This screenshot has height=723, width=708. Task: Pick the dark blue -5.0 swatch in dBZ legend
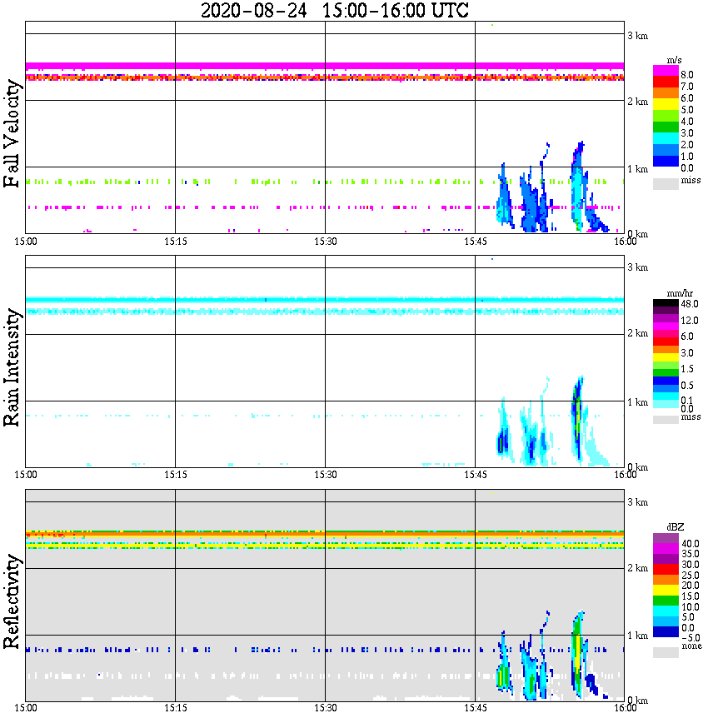click(x=666, y=631)
